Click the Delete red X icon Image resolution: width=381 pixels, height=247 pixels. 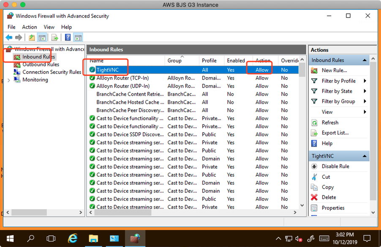[314, 197]
